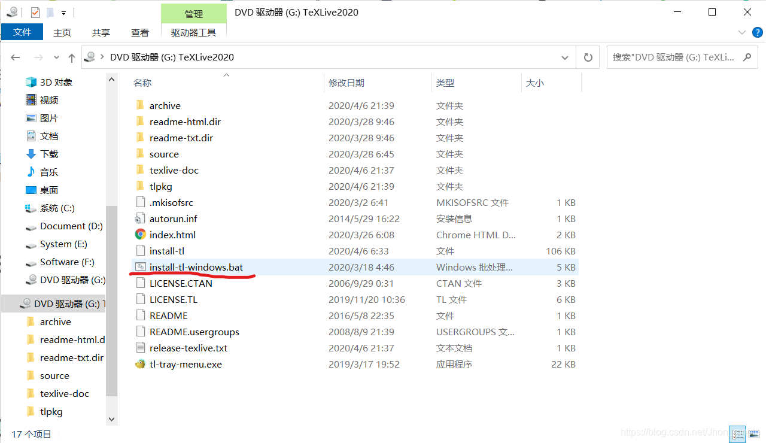Click the source folder icon in file list
The height and width of the screenshot is (443, 766).
140,154
